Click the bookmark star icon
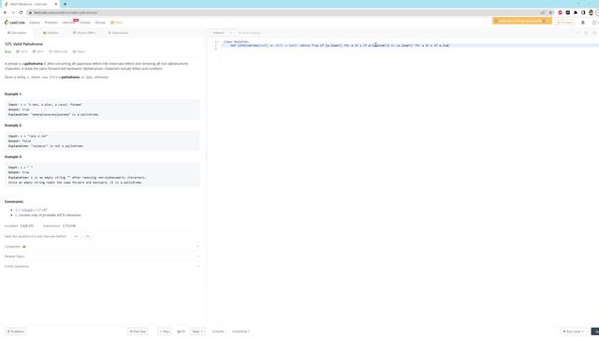This screenshot has height=337, width=599. [550, 12]
